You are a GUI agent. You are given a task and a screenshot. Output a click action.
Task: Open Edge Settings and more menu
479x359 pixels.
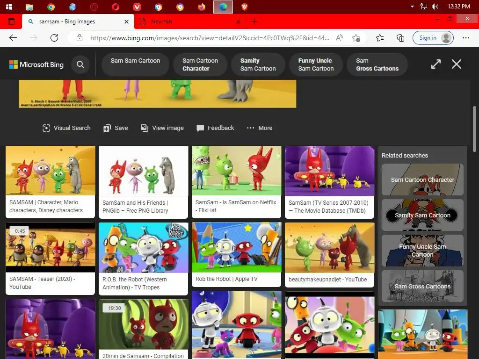click(x=465, y=38)
